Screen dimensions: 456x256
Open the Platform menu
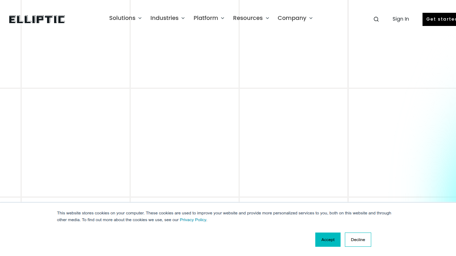point(206,18)
